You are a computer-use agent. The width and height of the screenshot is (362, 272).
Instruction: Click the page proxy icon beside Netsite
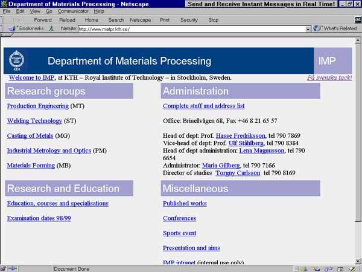point(51,28)
